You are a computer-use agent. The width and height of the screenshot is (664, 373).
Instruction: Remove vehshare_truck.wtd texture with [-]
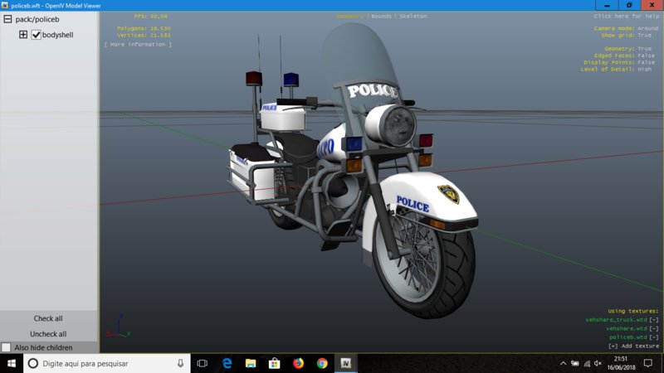tap(654, 320)
